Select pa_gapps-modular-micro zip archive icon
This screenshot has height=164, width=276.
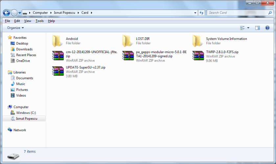click(x=128, y=55)
